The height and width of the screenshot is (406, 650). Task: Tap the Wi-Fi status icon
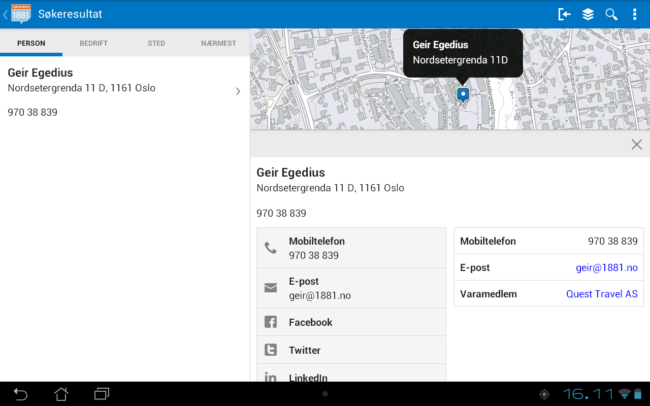tap(624, 394)
